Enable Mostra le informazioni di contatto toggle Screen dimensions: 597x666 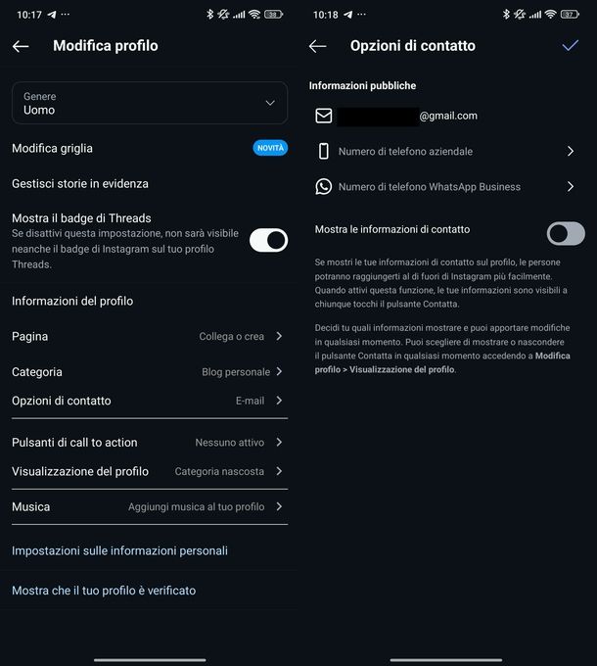pos(566,233)
